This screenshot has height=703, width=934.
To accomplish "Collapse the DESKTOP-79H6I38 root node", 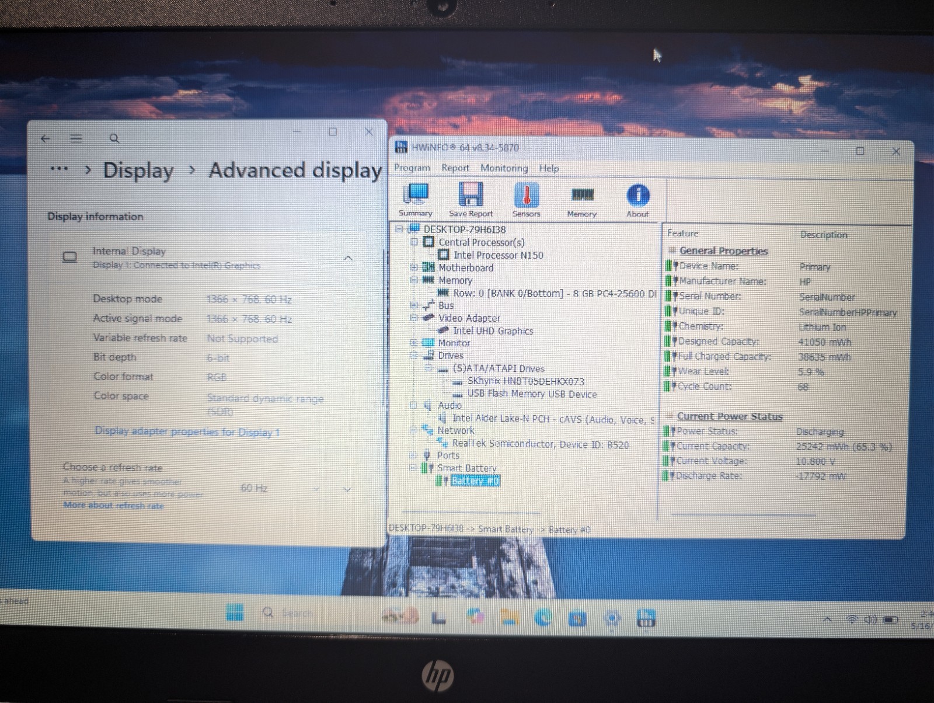I will tap(399, 229).
